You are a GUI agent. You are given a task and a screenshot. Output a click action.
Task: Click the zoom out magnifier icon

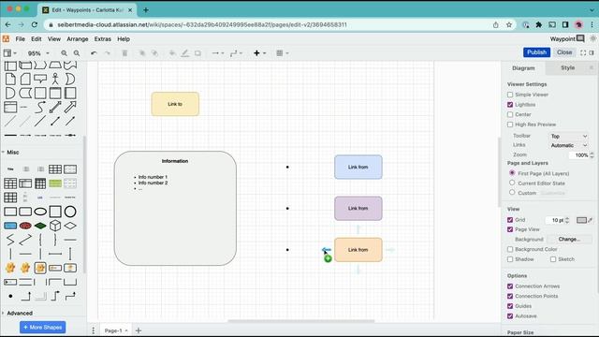coord(77,53)
